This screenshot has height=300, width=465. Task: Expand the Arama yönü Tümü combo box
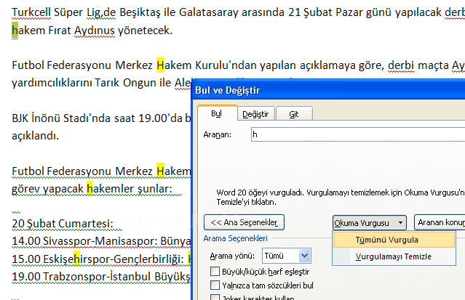coord(287,256)
